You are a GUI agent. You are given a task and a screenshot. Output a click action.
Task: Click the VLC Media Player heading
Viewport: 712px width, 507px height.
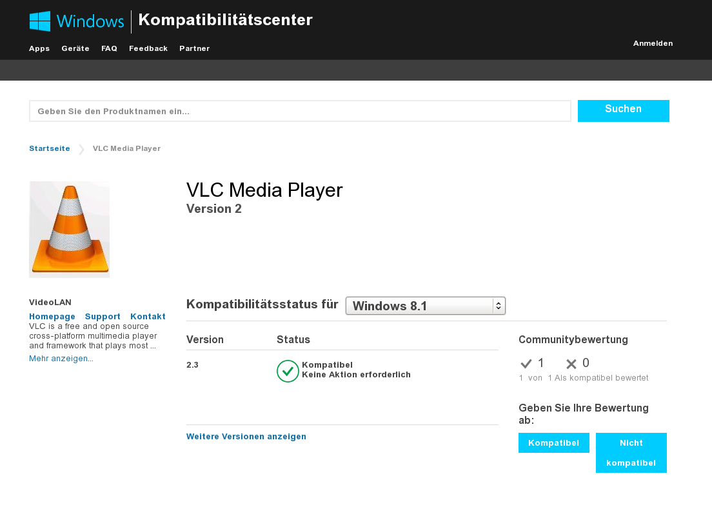click(264, 190)
